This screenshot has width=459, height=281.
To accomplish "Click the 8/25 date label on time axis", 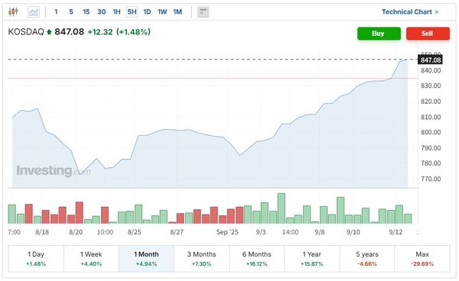I will coord(135,232).
